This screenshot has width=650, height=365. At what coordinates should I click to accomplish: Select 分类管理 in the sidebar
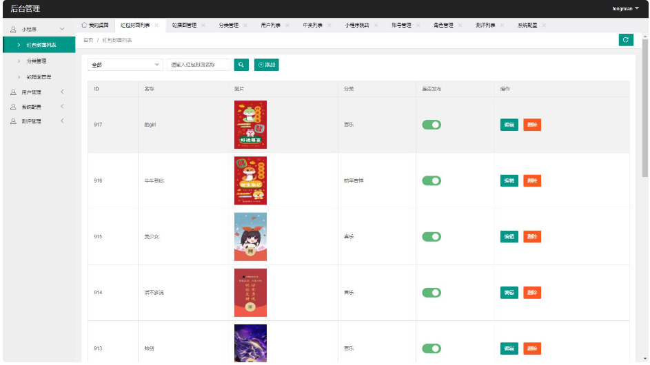[39, 61]
